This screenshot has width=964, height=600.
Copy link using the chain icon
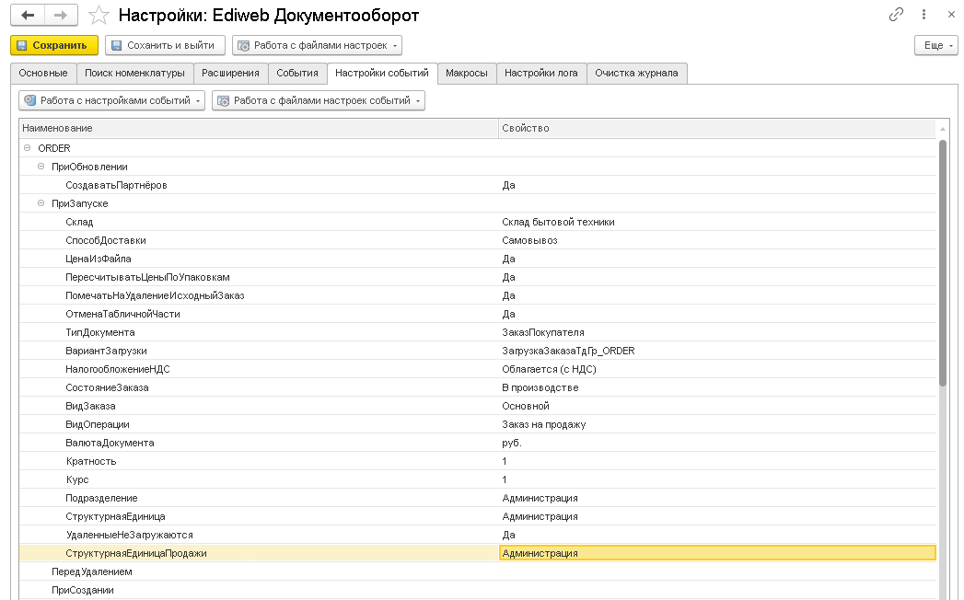(x=896, y=15)
